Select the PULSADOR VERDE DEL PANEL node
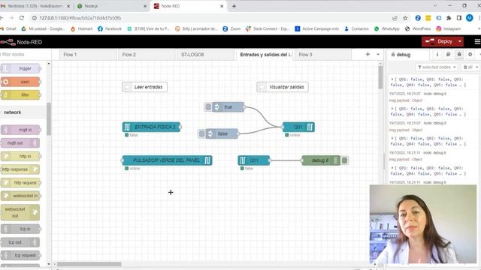481x270 pixels. click(x=167, y=160)
